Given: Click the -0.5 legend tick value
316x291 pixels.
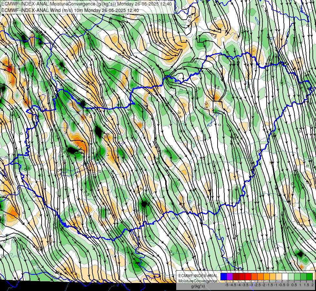Looking at the screenshot, I should click(x=282, y=285).
